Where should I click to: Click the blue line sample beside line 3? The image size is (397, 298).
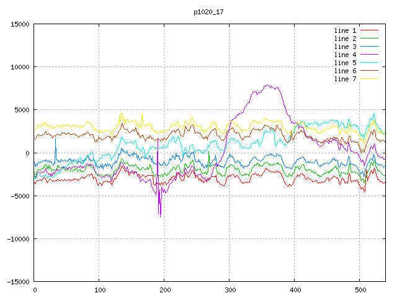(x=369, y=47)
